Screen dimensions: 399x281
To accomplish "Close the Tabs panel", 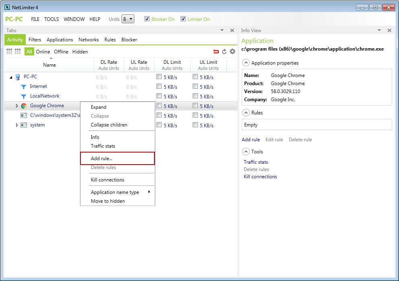I will (x=232, y=31).
